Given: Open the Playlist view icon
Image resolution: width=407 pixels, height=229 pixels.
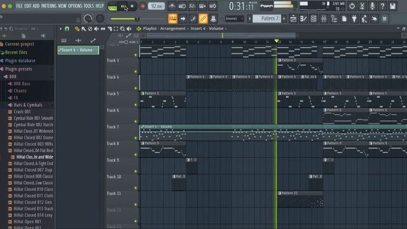Looking at the screenshot, I should click(x=293, y=18).
